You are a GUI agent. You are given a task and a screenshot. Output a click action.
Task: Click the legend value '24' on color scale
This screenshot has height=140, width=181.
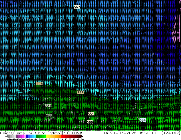point(62,139)
